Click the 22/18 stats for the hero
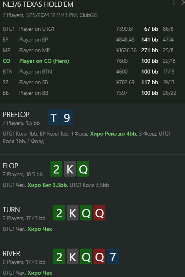This screenshot has height=277, width=185. point(169,61)
